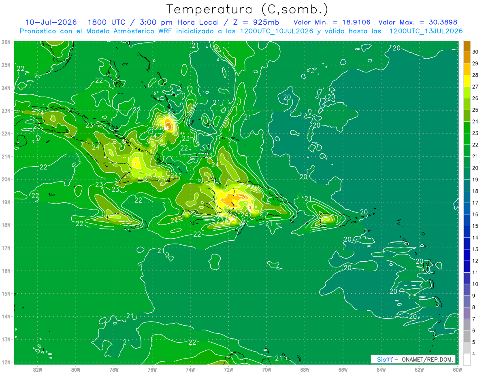The width and height of the screenshot is (486, 375).
Task: Click the blue "Sisπ" logo text
Action: [384, 360]
